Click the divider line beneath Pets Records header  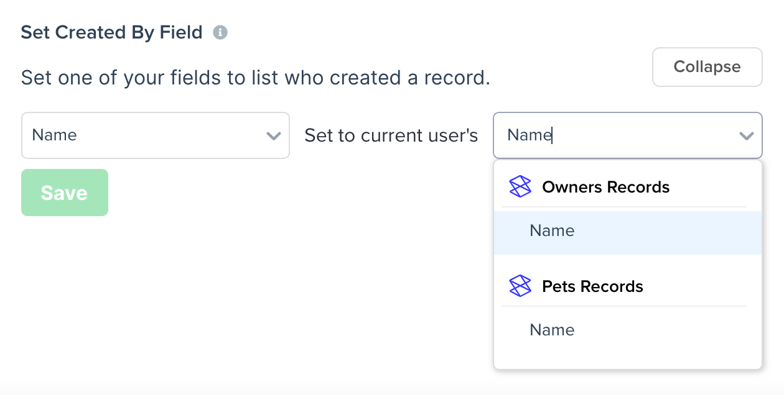[624, 306]
